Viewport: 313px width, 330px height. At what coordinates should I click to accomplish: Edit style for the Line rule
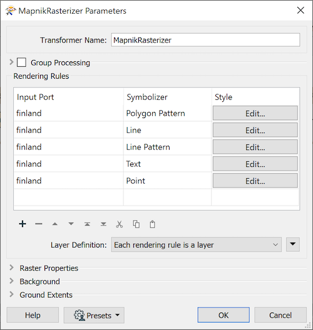point(255,130)
